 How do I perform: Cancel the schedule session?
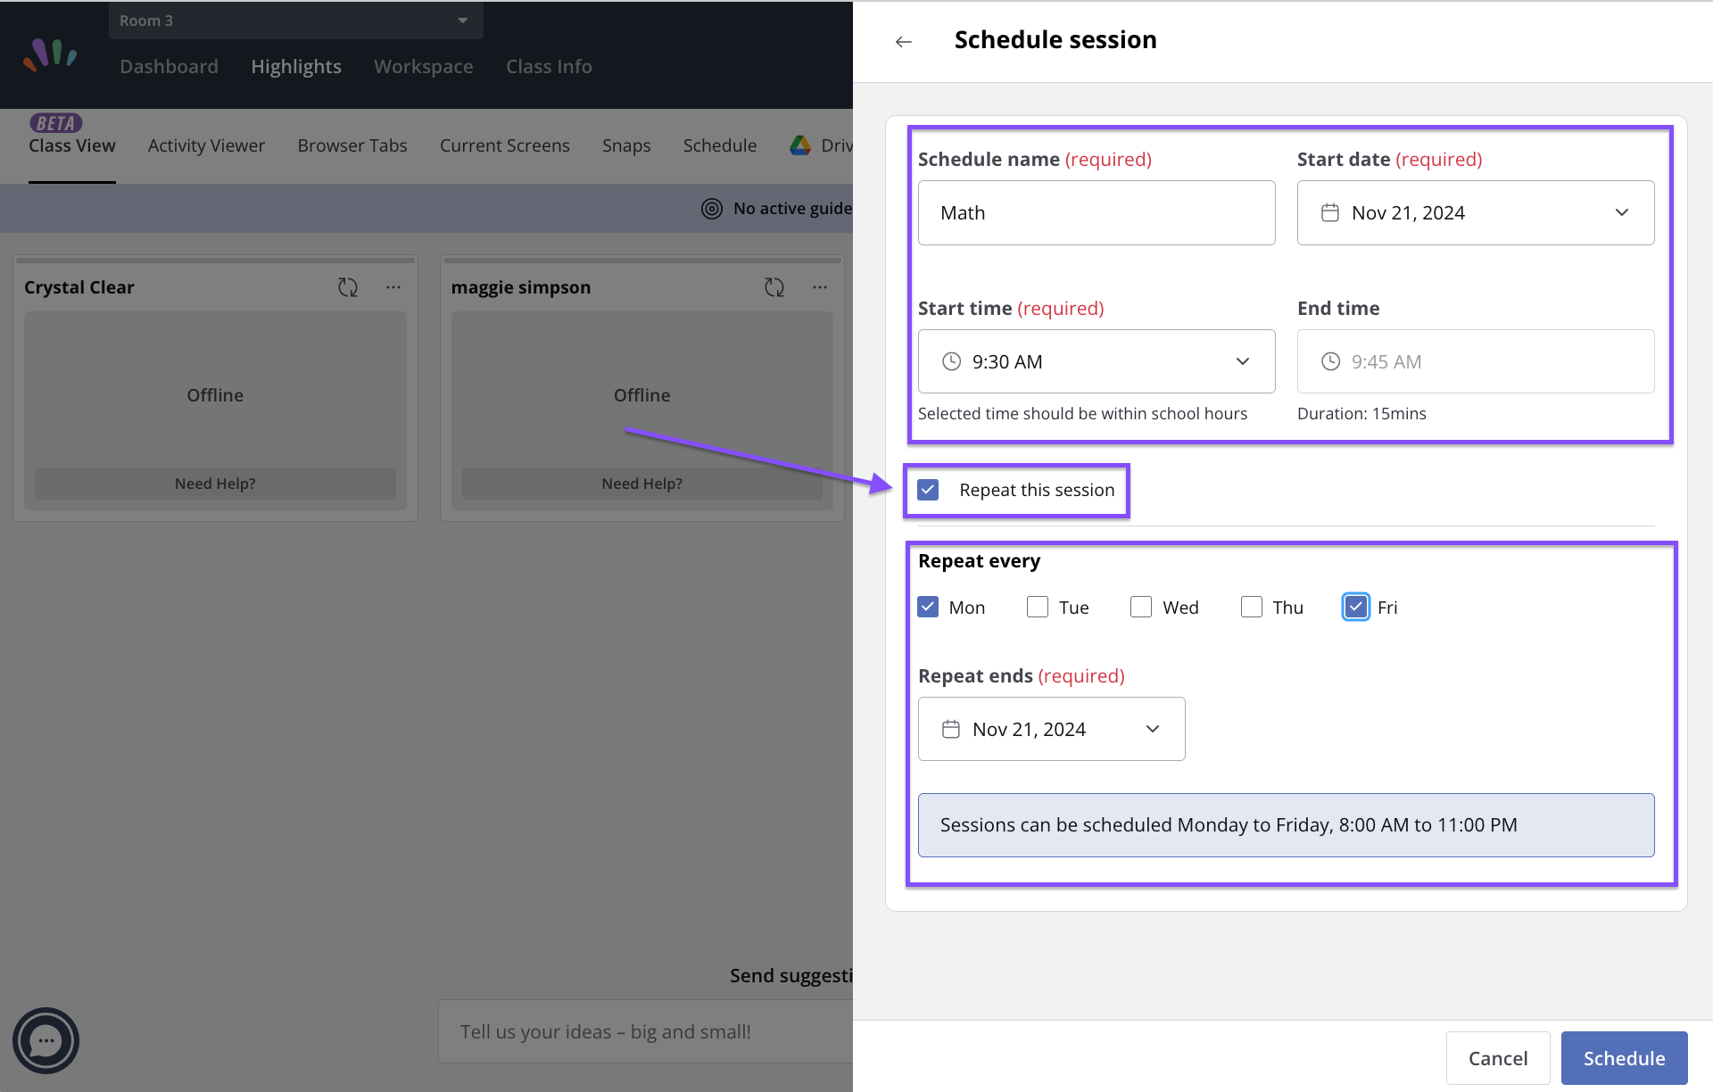click(x=1498, y=1059)
